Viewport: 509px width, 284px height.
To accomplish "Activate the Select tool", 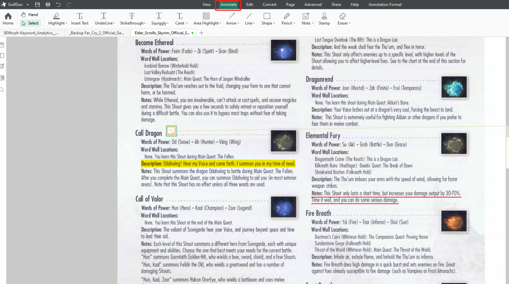I will point(29,23).
